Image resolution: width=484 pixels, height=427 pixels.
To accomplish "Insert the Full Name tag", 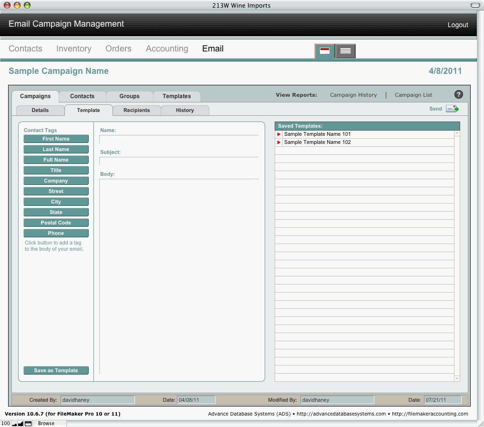I will tap(56, 160).
